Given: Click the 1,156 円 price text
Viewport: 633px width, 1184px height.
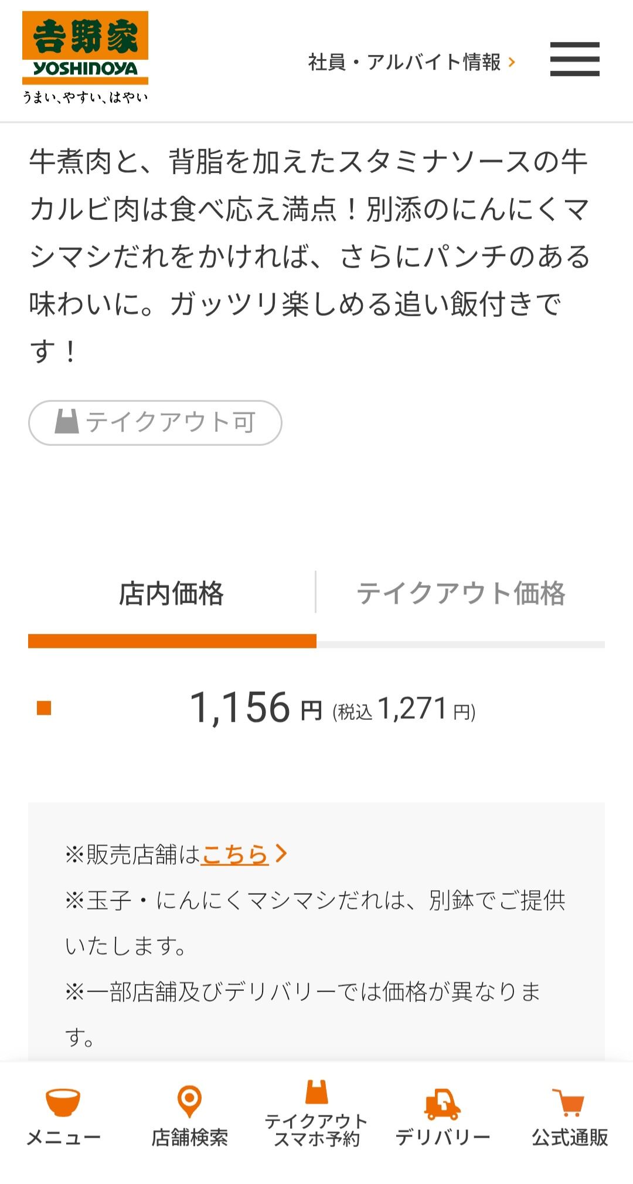Looking at the screenshot, I should 256,708.
